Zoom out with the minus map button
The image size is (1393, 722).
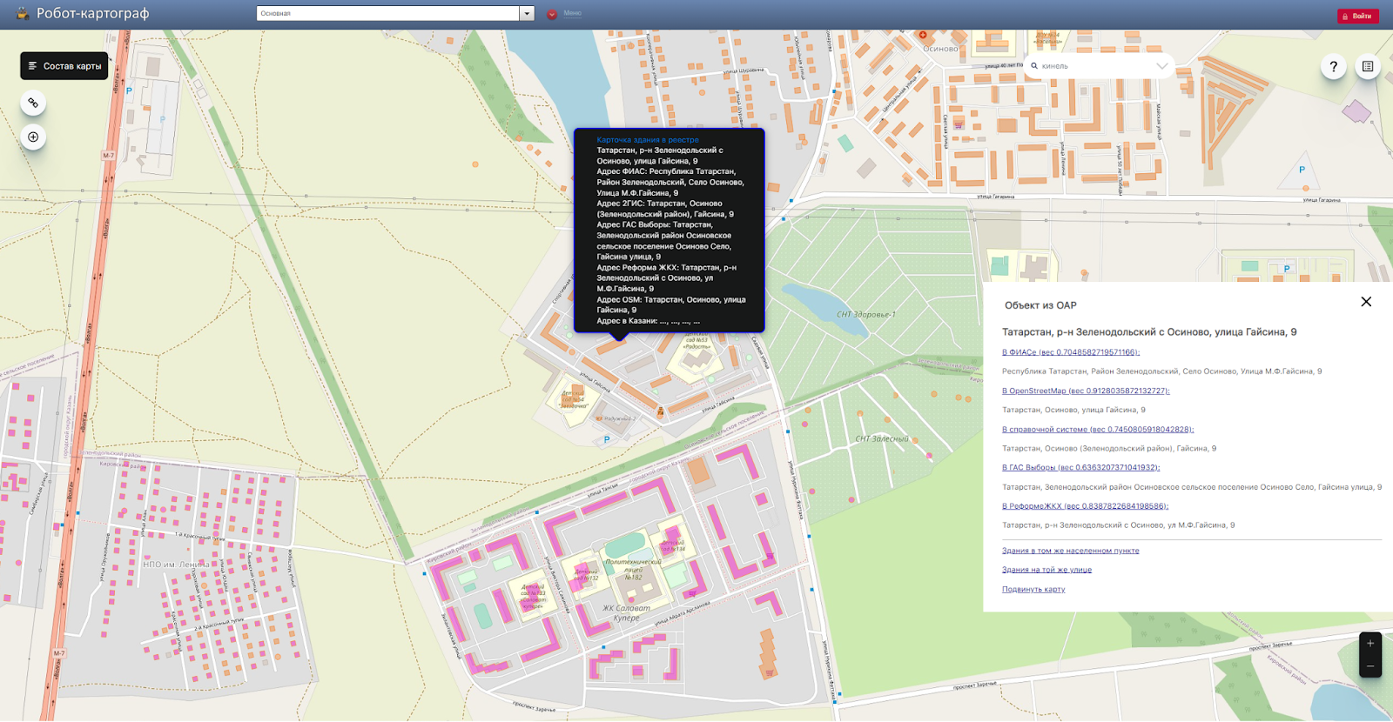coord(1370,666)
